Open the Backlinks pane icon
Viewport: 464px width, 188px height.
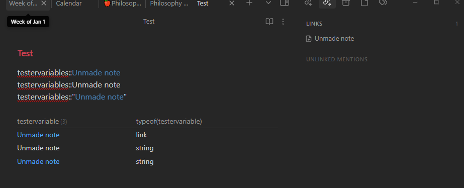pos(308,3)
